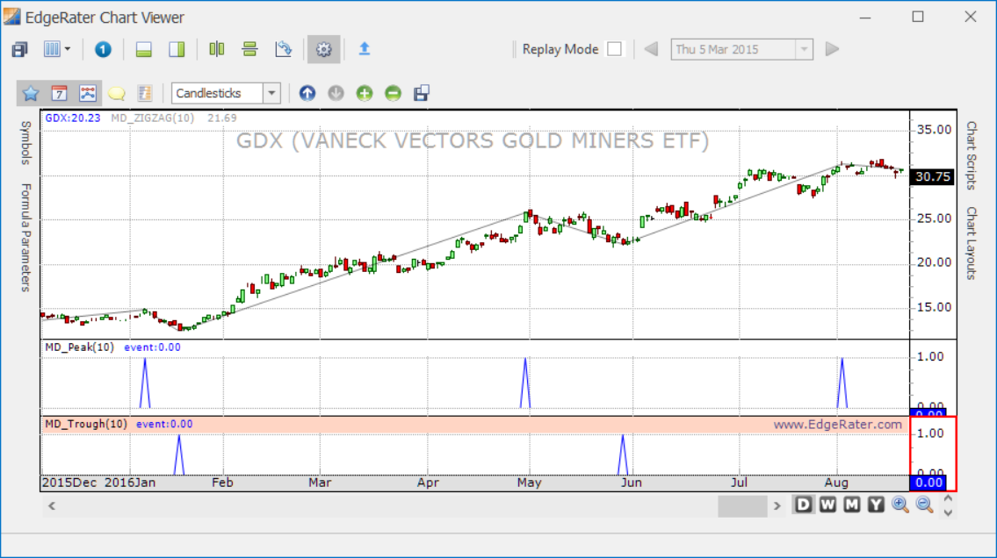Click the horizontal scrollbar thumb
997x558 pixels.
(742, 506)
